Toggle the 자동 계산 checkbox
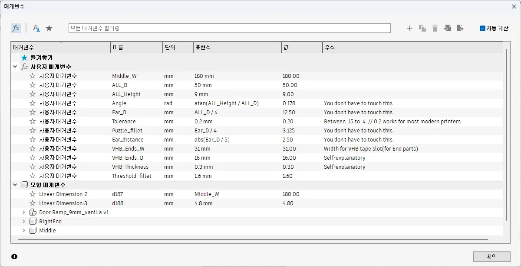The height and width of the screenshot is (267, 521). pos(482,29)
